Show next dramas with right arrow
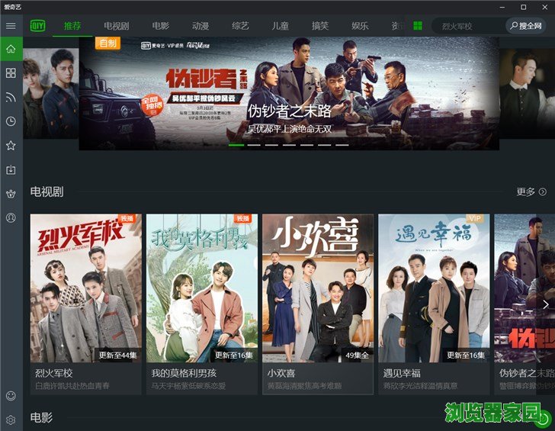This screenshot has height=431, width=555. pyautogui.click(x=545, y=304)
